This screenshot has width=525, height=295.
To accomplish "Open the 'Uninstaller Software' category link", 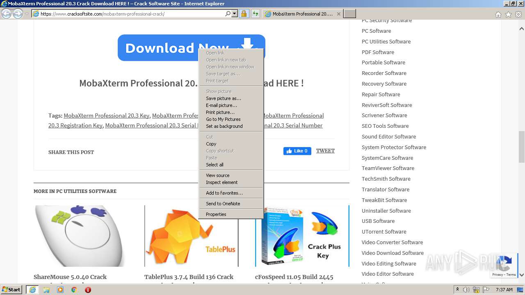I will [x=386, y=211].
